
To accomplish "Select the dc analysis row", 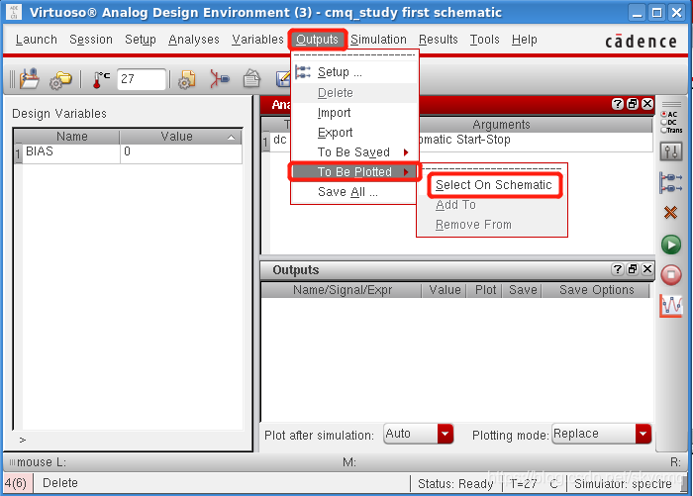I will [457, 141].
